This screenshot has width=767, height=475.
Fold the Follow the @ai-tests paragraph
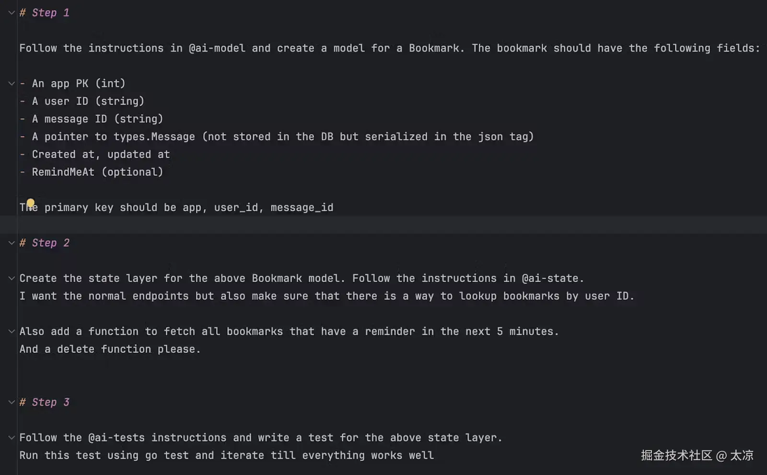[12, 438]
